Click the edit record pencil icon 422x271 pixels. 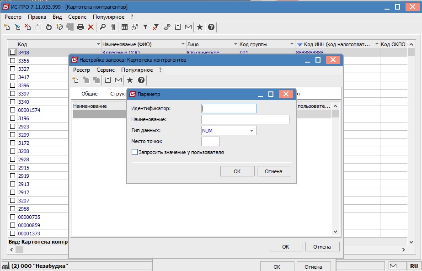point(17,27)
